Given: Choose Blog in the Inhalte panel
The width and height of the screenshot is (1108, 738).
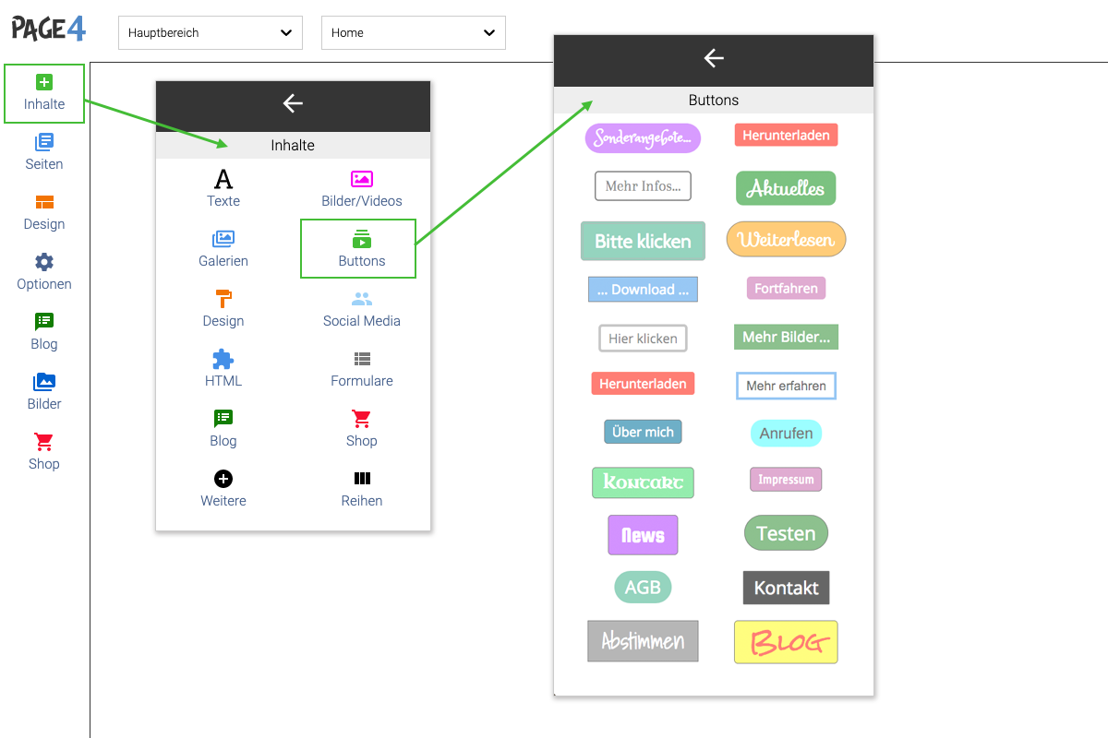Looking at the screenshot, I should (x=223, y=429).
